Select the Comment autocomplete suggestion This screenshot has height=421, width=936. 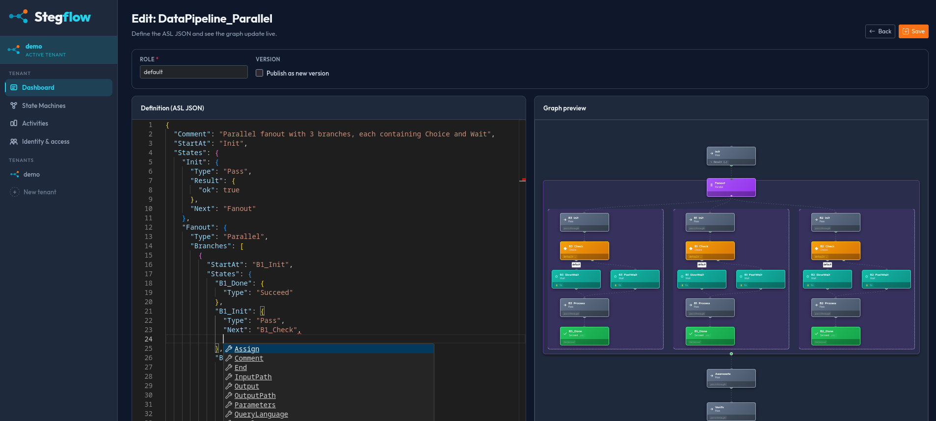(x=329, y=358)
